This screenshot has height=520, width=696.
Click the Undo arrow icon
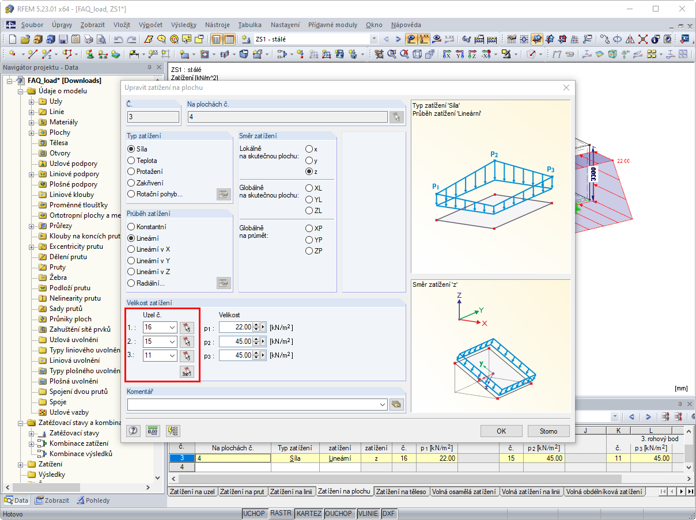click(118, 39)
